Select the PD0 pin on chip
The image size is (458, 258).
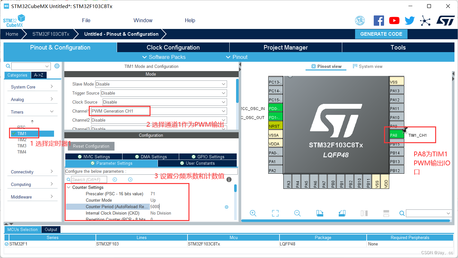click(x=276, y=108)
